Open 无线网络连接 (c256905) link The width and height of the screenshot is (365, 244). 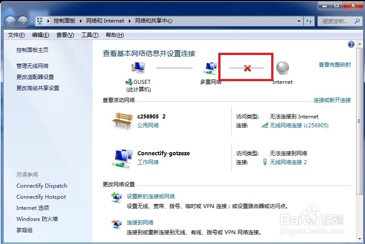(299, 126)
